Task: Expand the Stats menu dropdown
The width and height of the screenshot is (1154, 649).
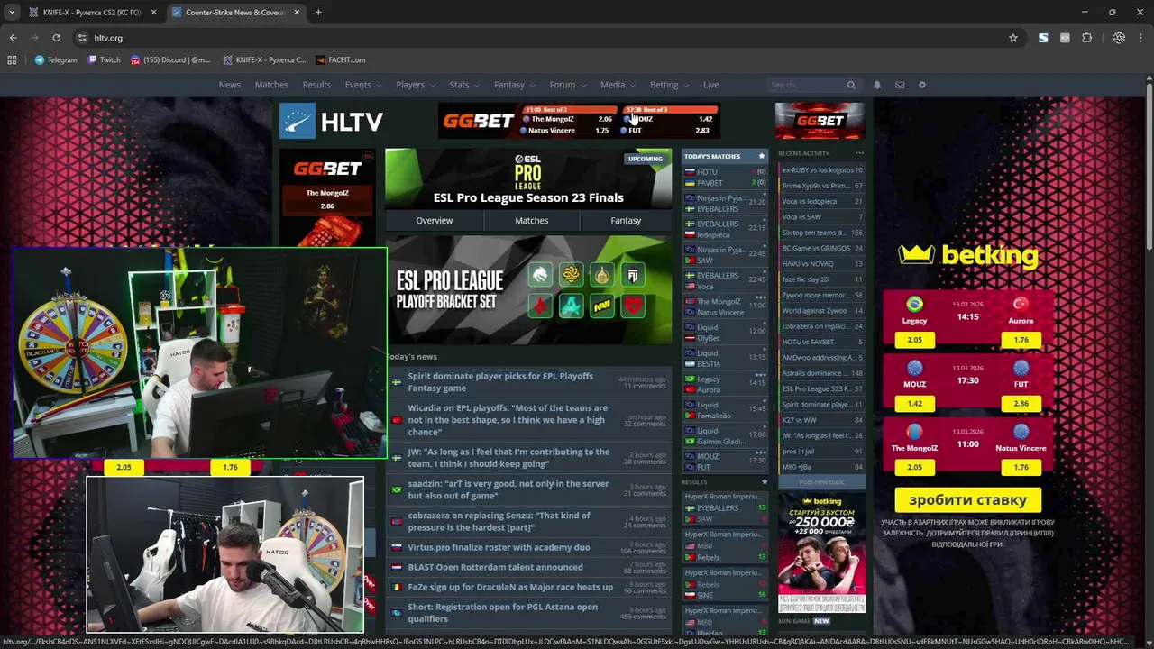Action: tap(464, 85)
